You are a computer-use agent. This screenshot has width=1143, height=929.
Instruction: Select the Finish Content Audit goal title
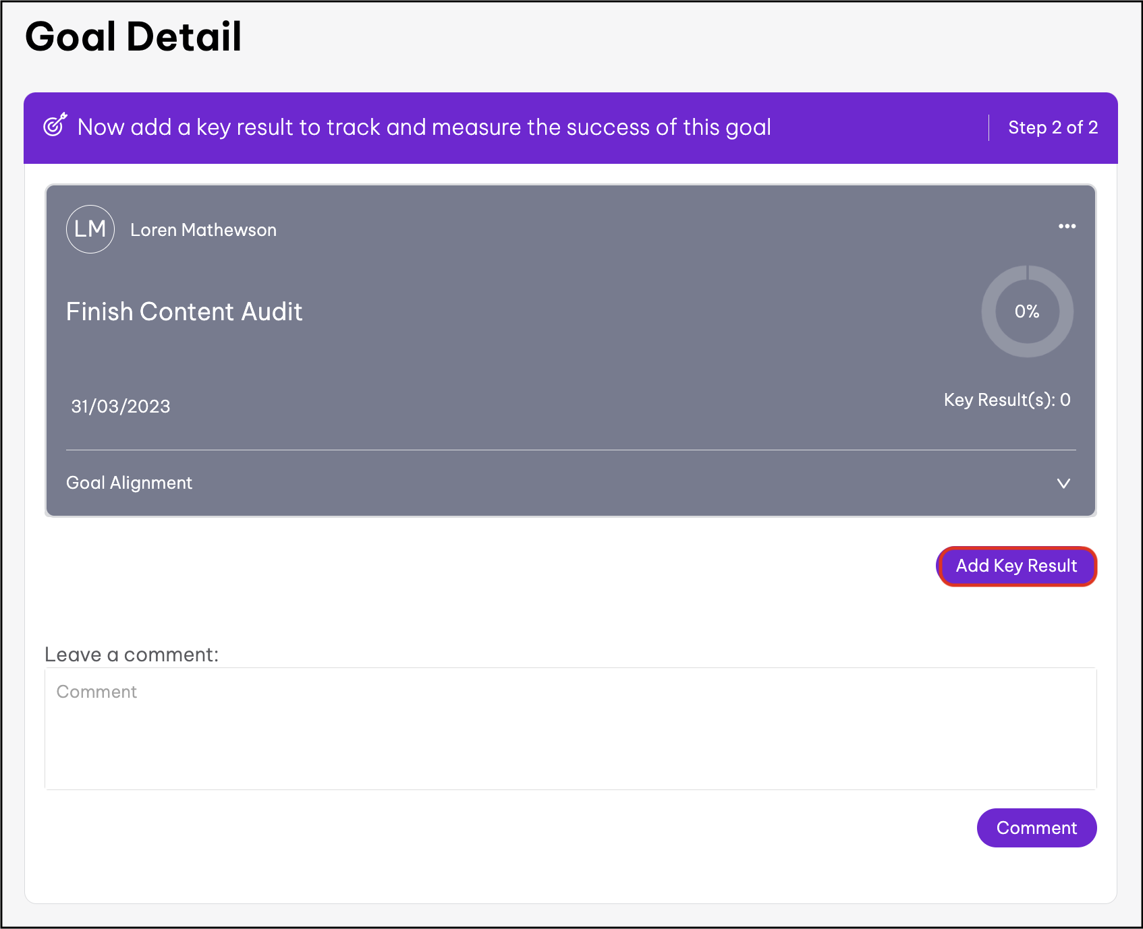coord(184,312)
